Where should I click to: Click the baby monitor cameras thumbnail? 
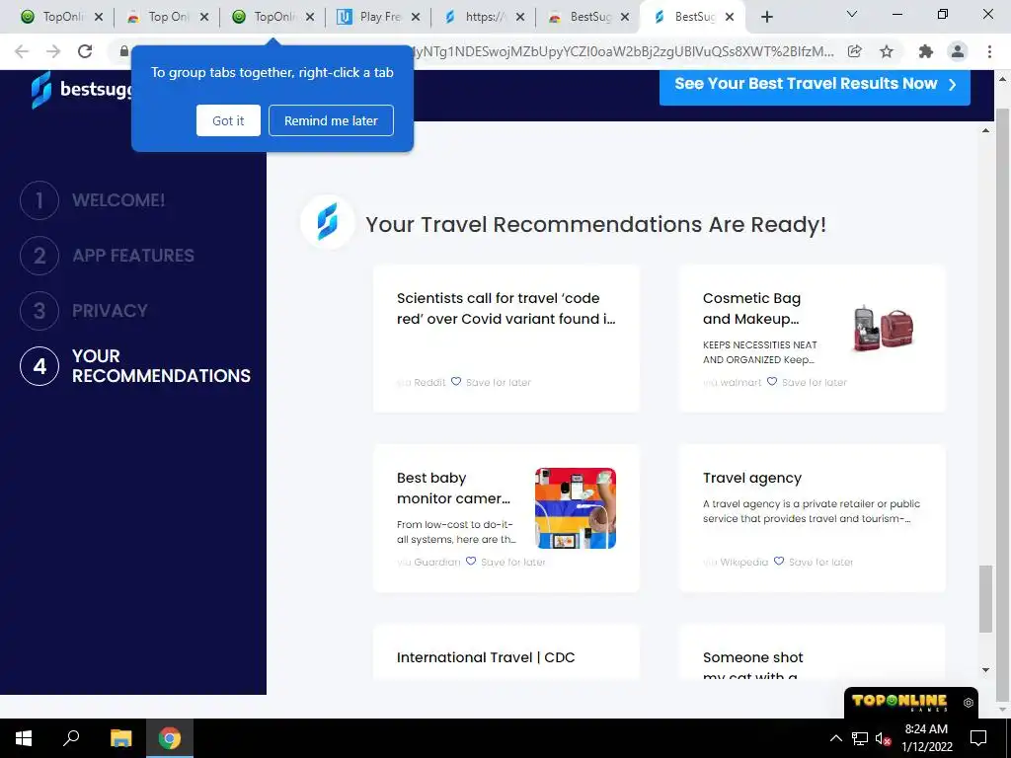(x=576, y=508)
